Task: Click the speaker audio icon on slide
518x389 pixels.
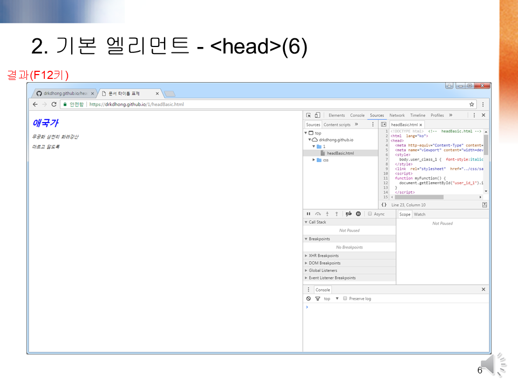Action: (493, 365)
